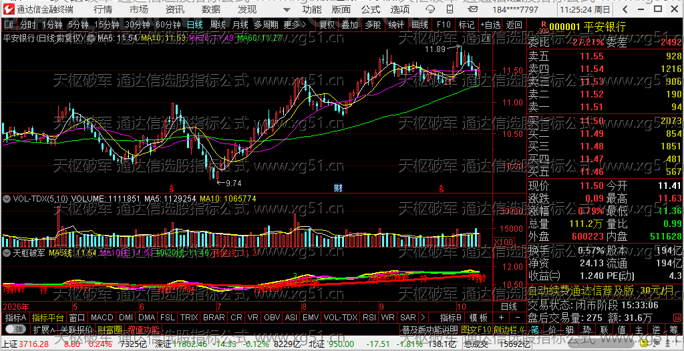Click the 财 financial marker on chart
684x351 pixels.
click(x=338, y=188)
